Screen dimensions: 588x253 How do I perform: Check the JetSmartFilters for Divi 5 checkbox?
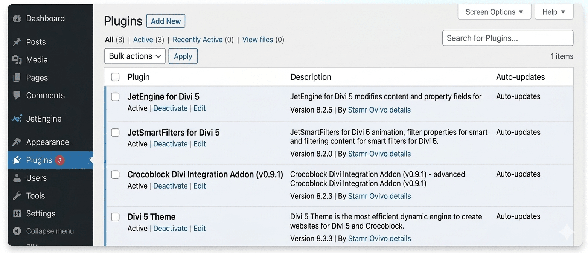(x=115, y=133)
